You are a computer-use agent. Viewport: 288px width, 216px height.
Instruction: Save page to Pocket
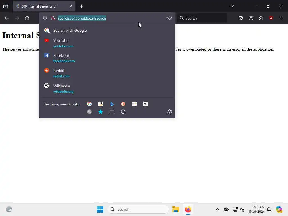[x=241, y=18]
